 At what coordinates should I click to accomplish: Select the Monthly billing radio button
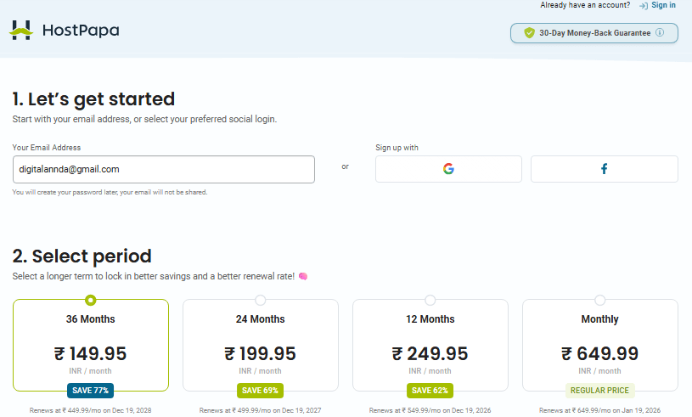600,300
